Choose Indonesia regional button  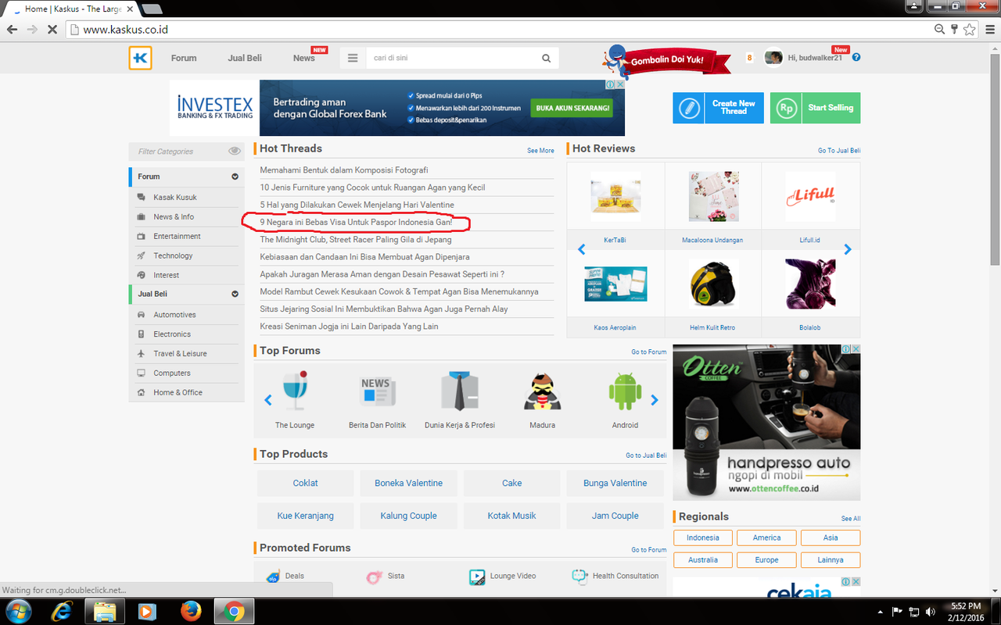click(702, 537)
